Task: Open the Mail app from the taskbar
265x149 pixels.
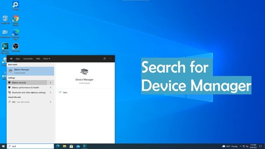Action: (x=78, y=146)
